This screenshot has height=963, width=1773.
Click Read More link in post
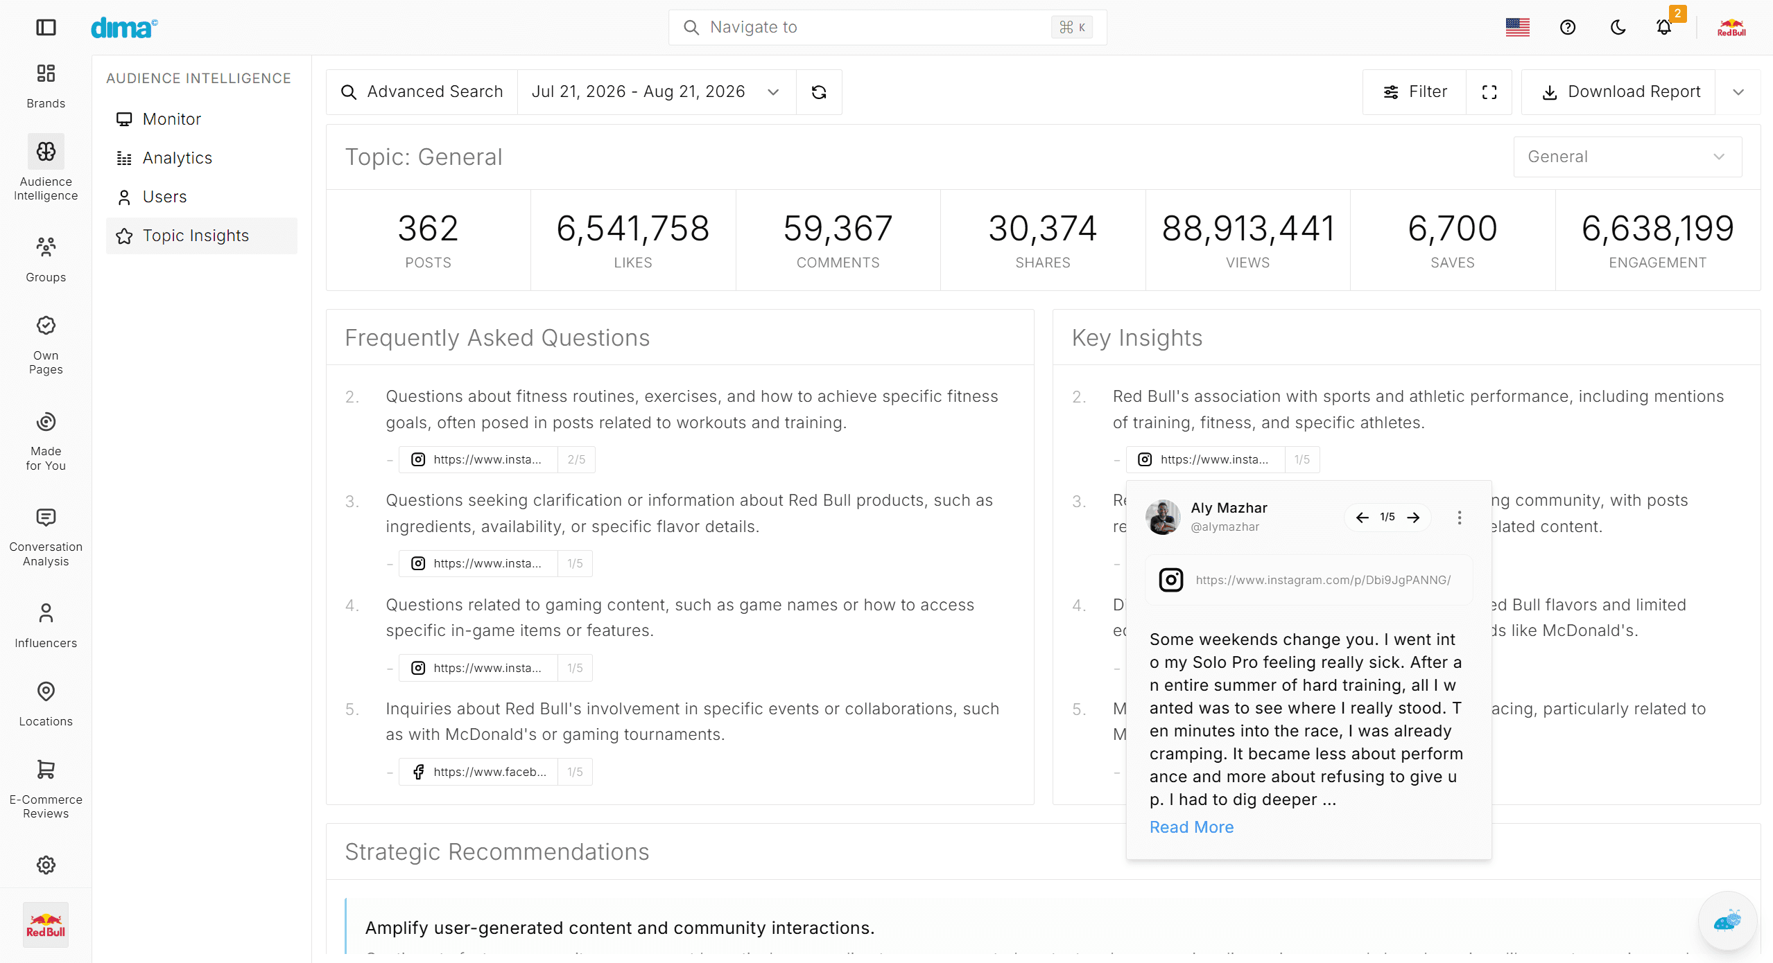point(1191,827)
